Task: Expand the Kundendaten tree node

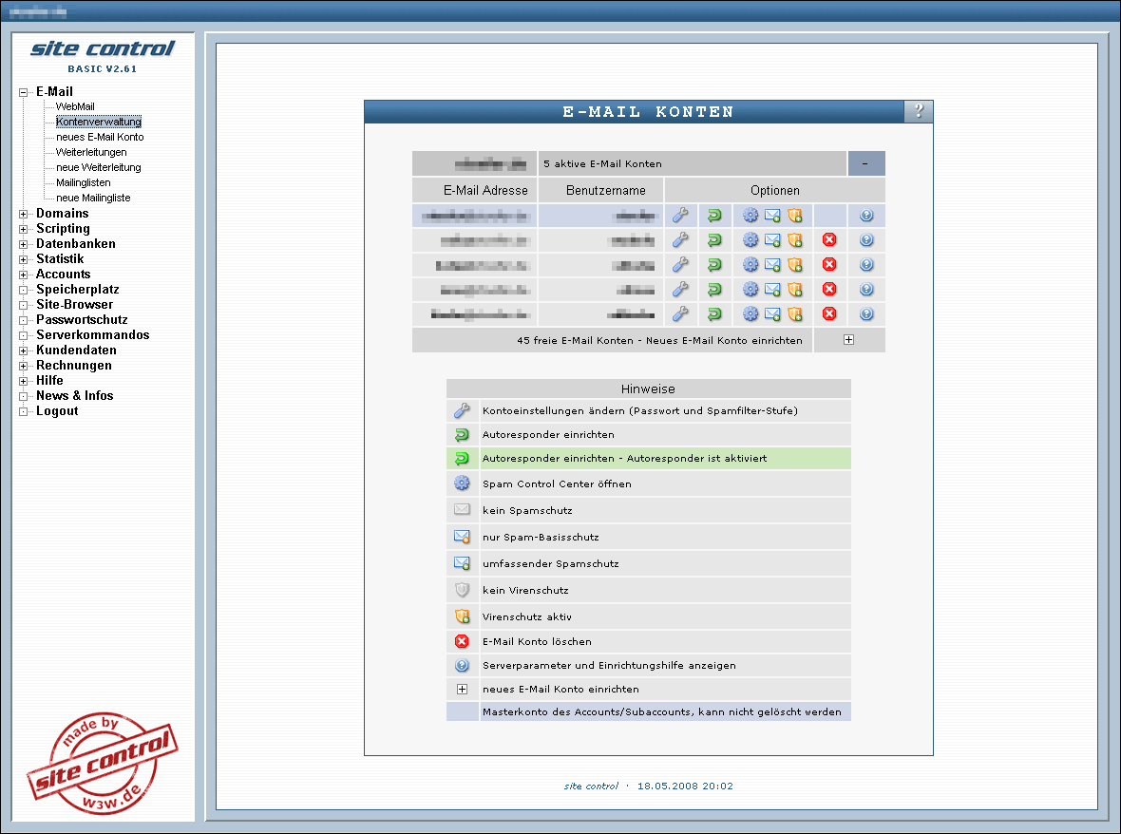Action: click(x=24, y=351)
